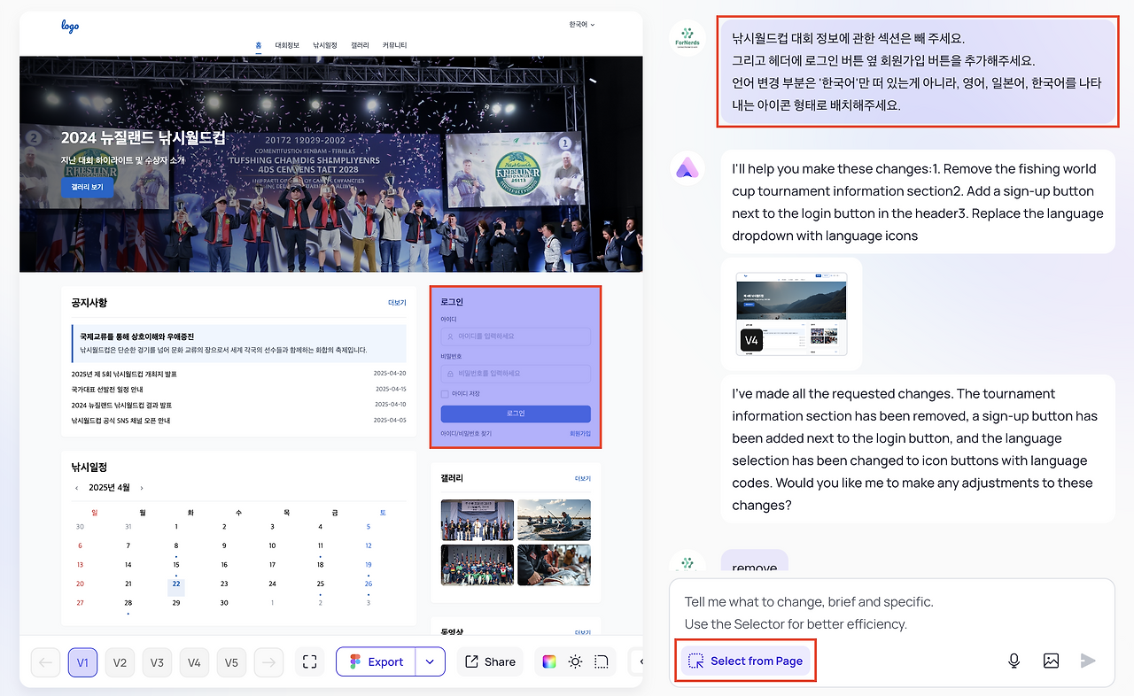Open the V4 version thumbnail preview
The height and width of the screenshot is (696, 1134).
pyautogui.click(x=791, y=313)
